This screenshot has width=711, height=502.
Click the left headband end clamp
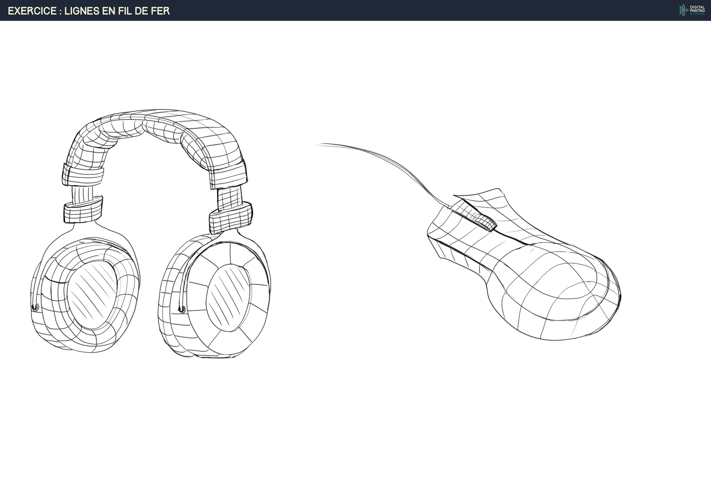82,175
